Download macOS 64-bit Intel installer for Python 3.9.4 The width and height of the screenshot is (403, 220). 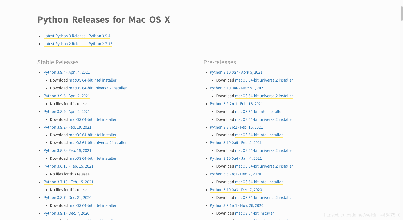pyautogui.click(x=93, y=80)
